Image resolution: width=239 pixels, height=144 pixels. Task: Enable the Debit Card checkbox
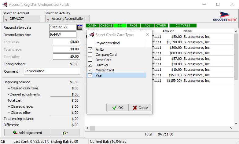pyautogui.click(x=90, y=60)
